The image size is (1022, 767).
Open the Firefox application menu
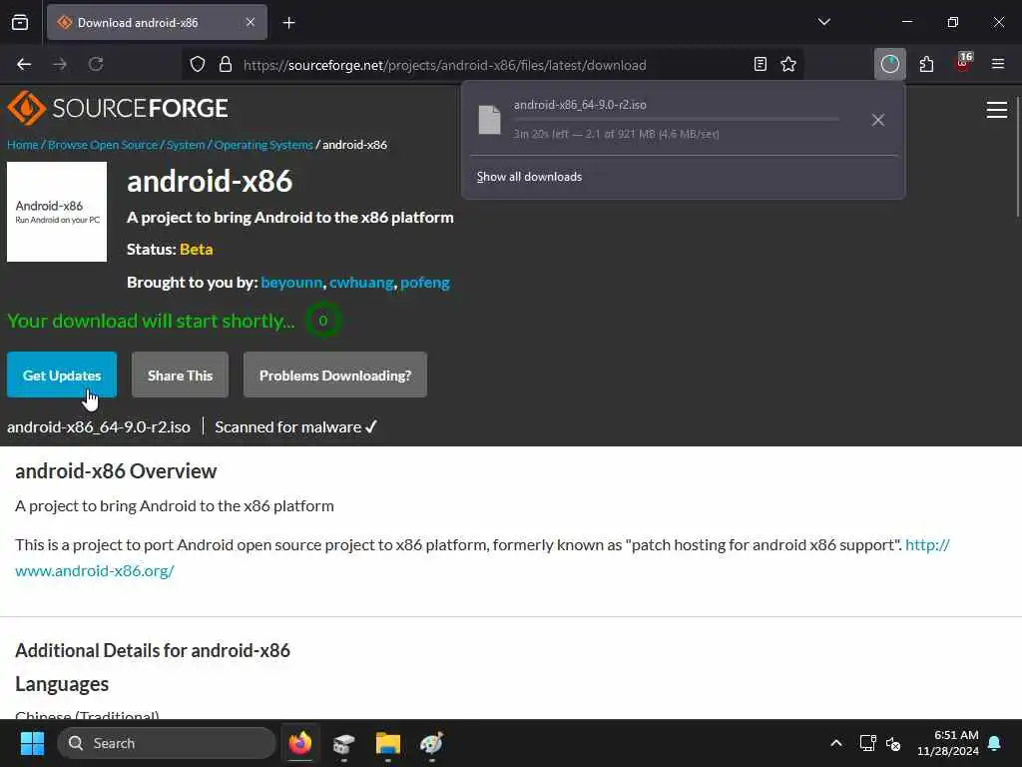(x=998, y=64)
